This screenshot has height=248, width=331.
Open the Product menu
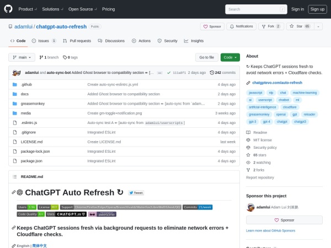point(28,9)
